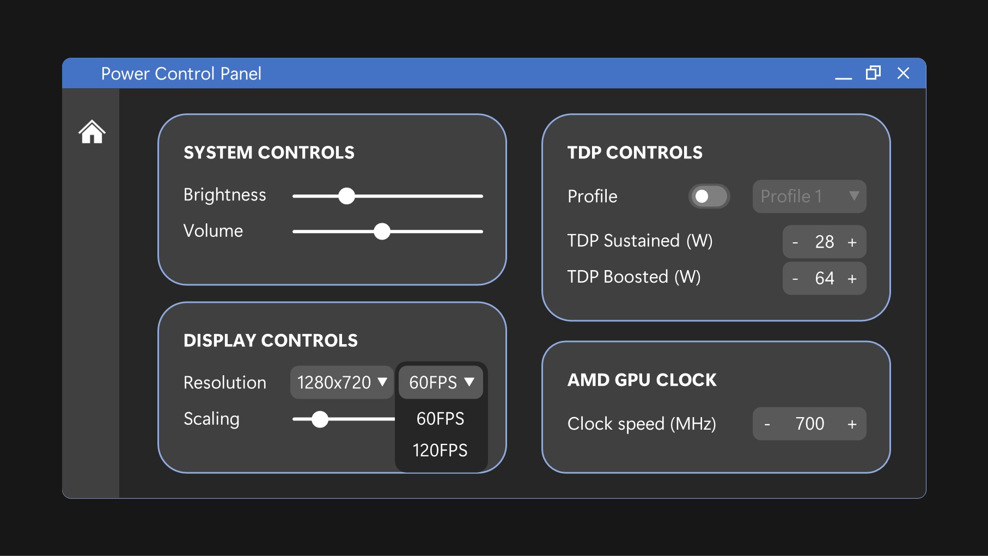
Task: Decrease TDP Boosted wattage with minus button
Action: pyautogui.click(x=796, y=278)
